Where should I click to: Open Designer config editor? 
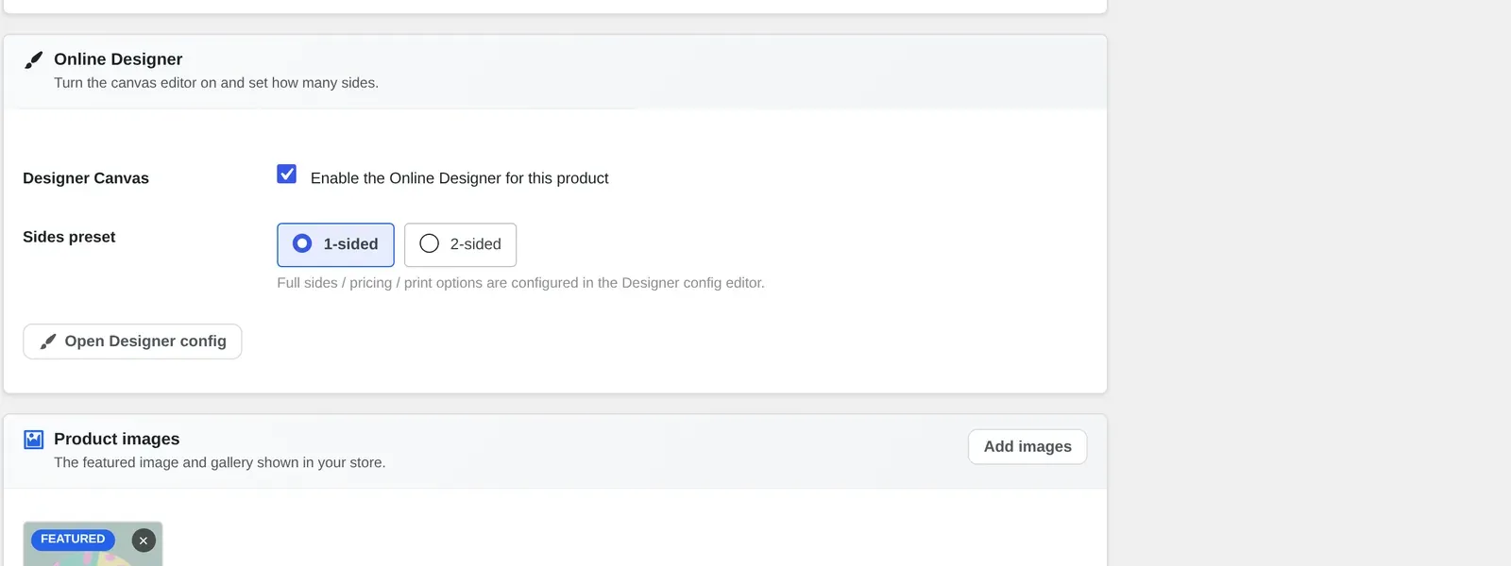pos(132,341)
